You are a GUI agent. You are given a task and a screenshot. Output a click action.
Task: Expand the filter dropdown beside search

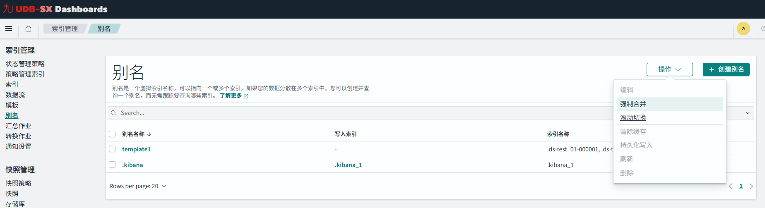coord(747,113)
